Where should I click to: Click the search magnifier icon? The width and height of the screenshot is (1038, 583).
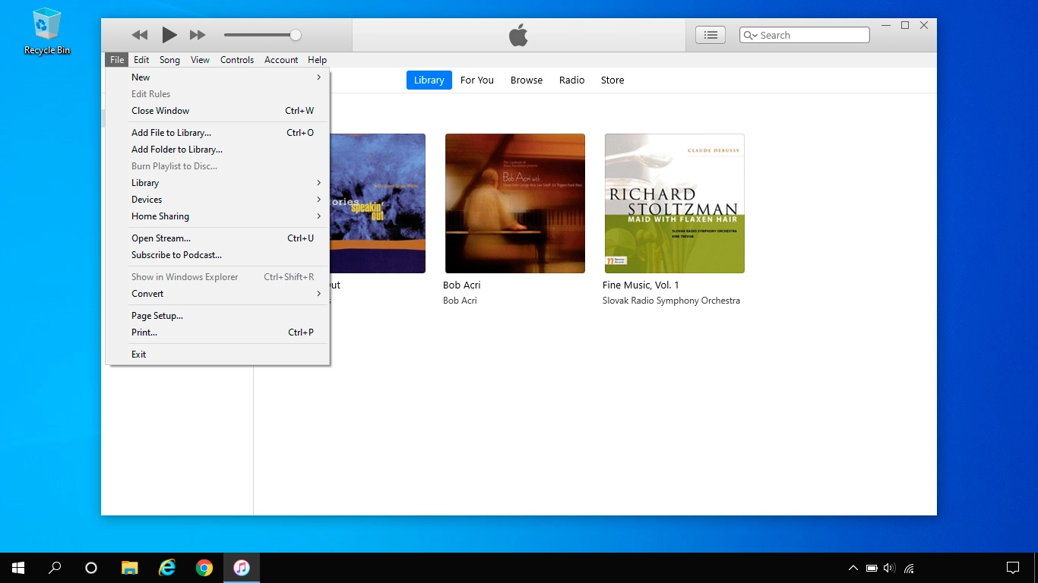click(x=751, y=35)
